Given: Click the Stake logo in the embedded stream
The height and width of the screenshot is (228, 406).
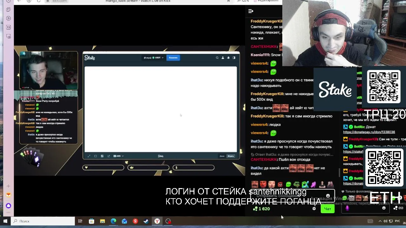Looking at the screenshot, I should click(x=90, y=58).
